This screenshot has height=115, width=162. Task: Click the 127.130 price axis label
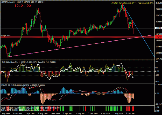click(159, 59)
